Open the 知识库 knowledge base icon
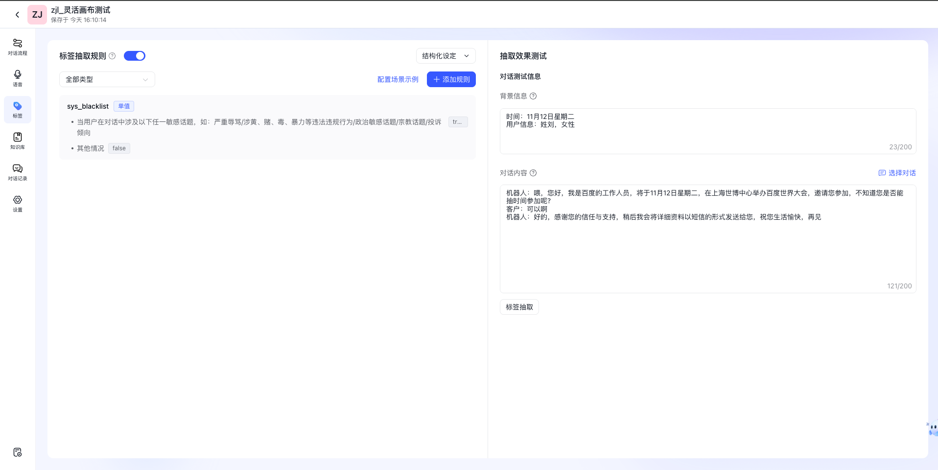The width and height of the screenshot is (938, 470). [x=18, y=141]
